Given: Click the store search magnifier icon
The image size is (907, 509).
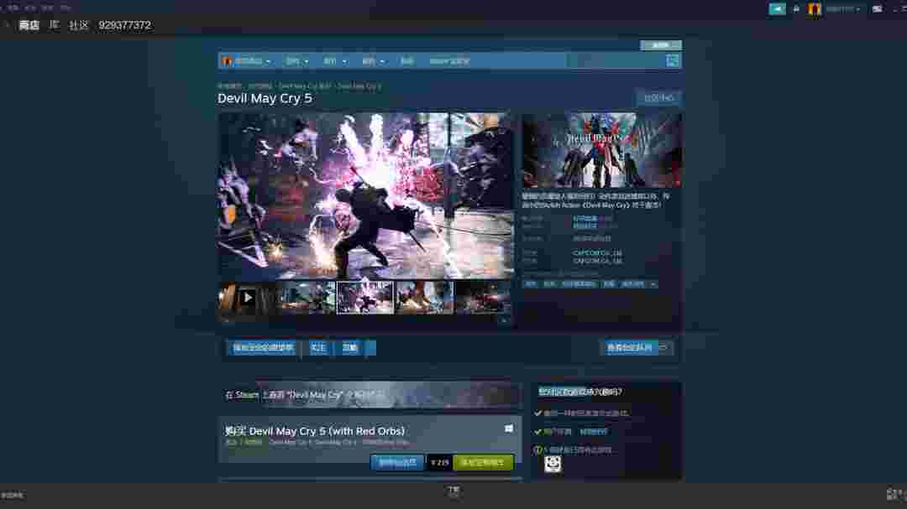Looking at the screenshot, I should [672, 60].
